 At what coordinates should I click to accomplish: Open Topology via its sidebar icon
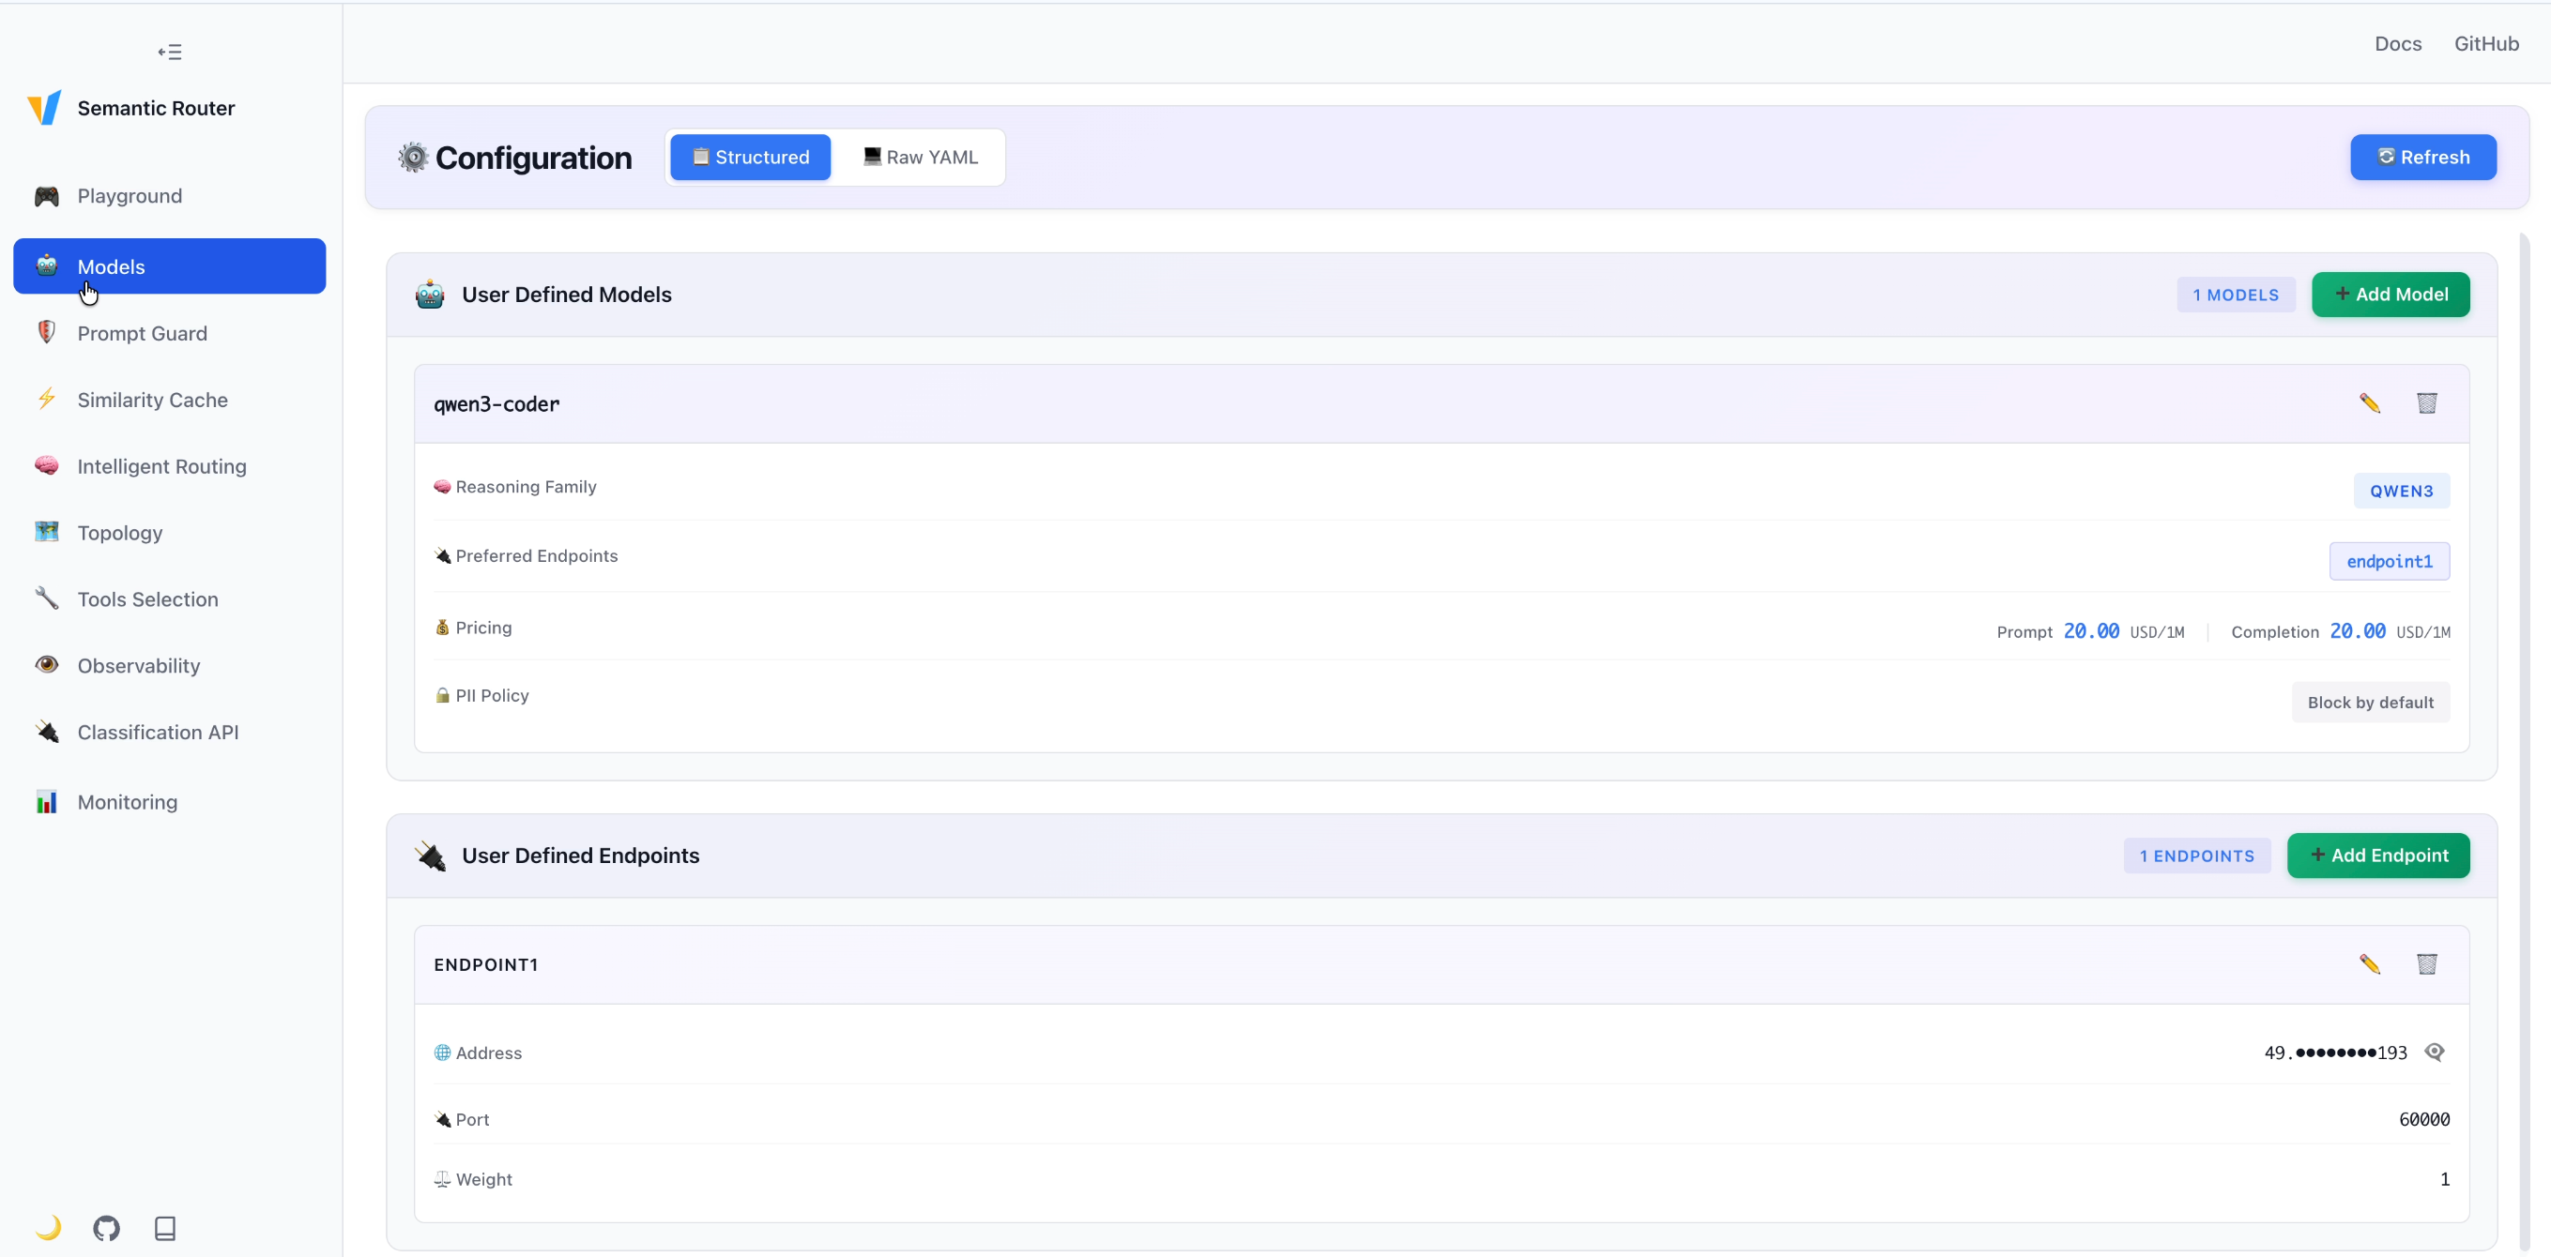pyautogui.click(x=46, y=532)
